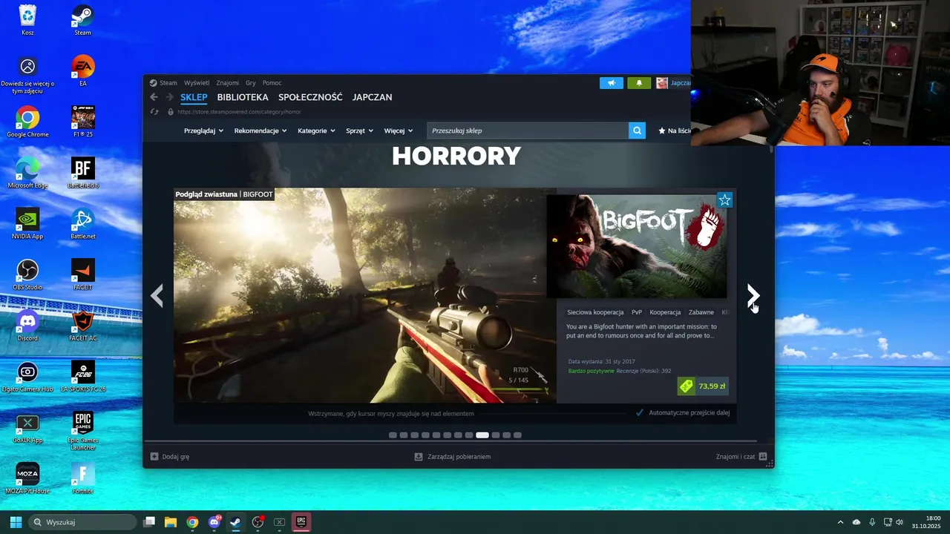Click the PvP tag
Screen dimensions: 950x534
637,312
